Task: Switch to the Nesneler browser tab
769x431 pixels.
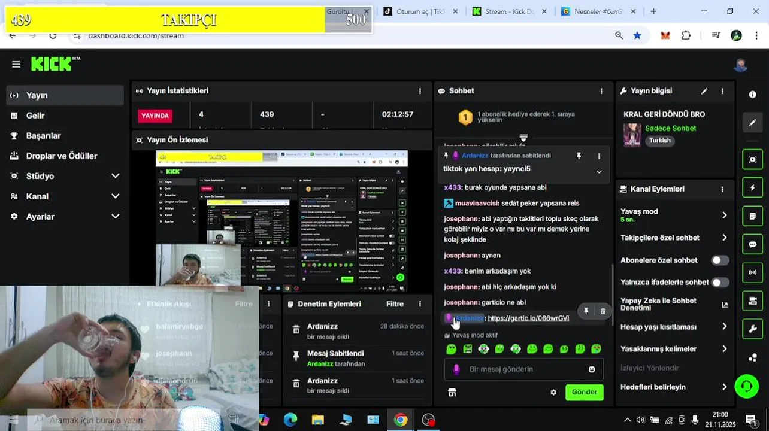Action: click(x=598, y=11)
